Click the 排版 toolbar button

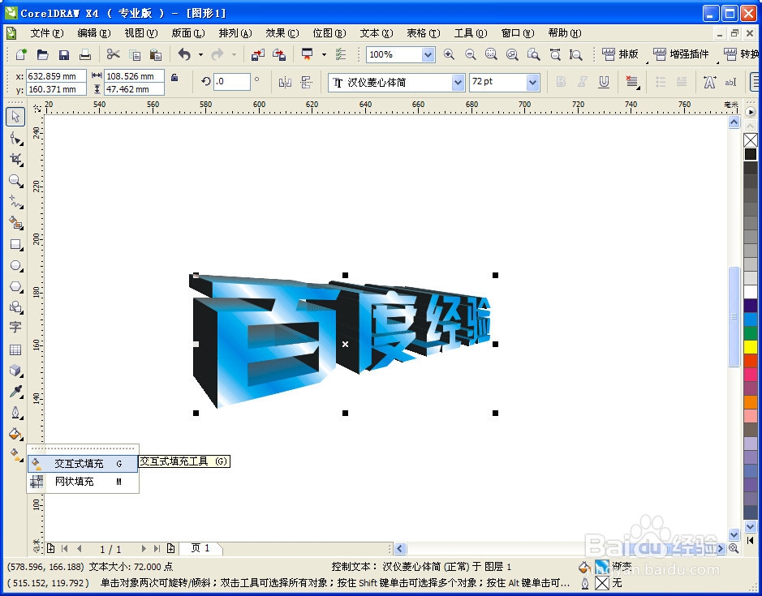620,54
